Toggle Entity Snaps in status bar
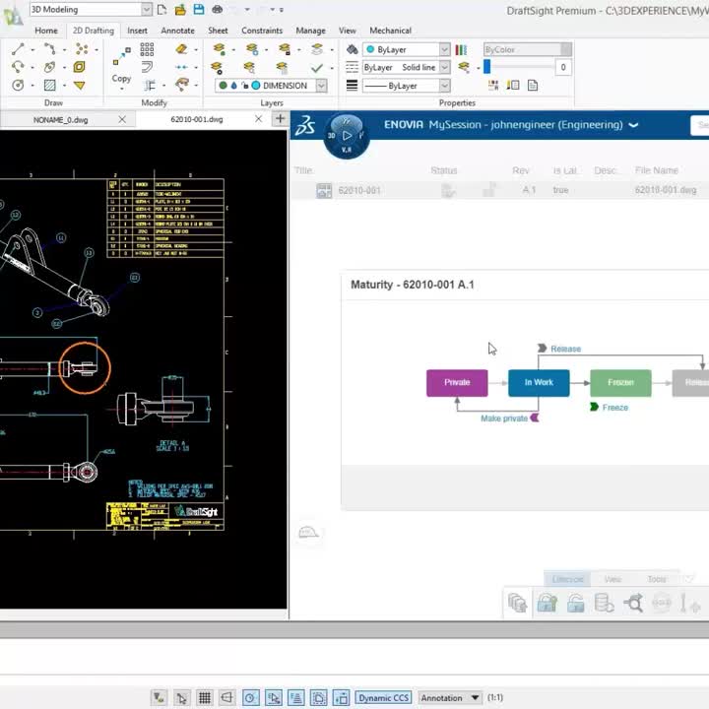The height and width of the screenshot is (709, 709). click(x=274, y=698)
